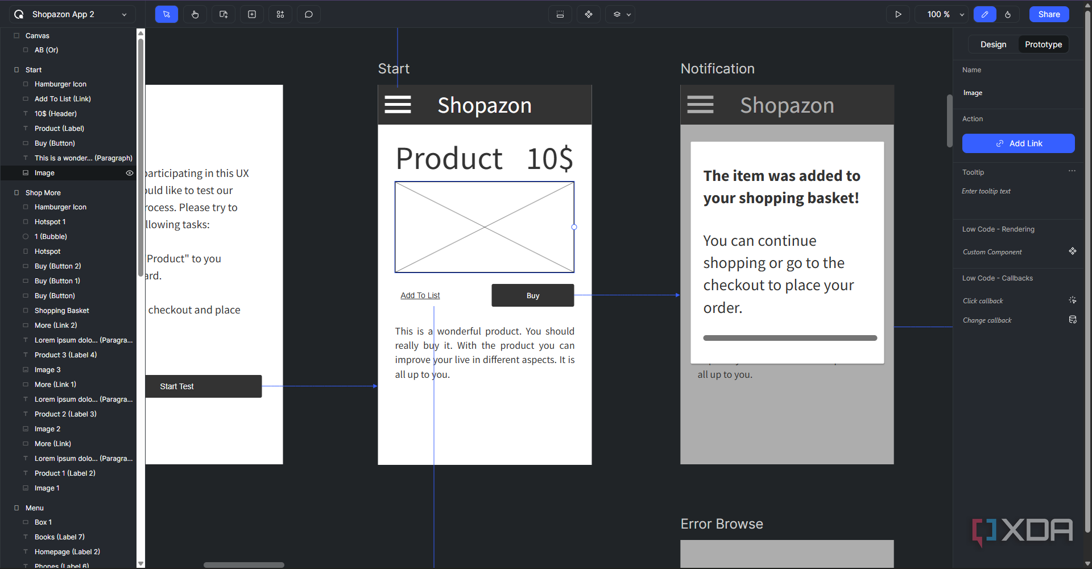Open the Tooltip more options dots
Image resolution: width=1092 pixels, height=569 pixels.
click(x=1072, y=171)
